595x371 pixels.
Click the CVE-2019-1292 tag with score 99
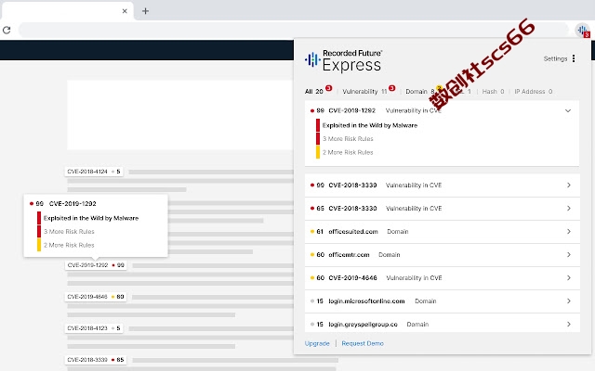coord(96,265)
